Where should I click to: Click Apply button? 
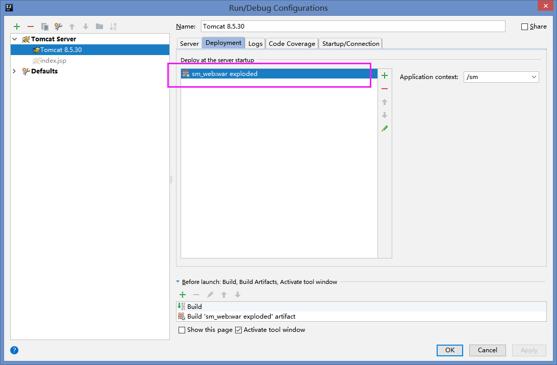[x=529, y=350]
